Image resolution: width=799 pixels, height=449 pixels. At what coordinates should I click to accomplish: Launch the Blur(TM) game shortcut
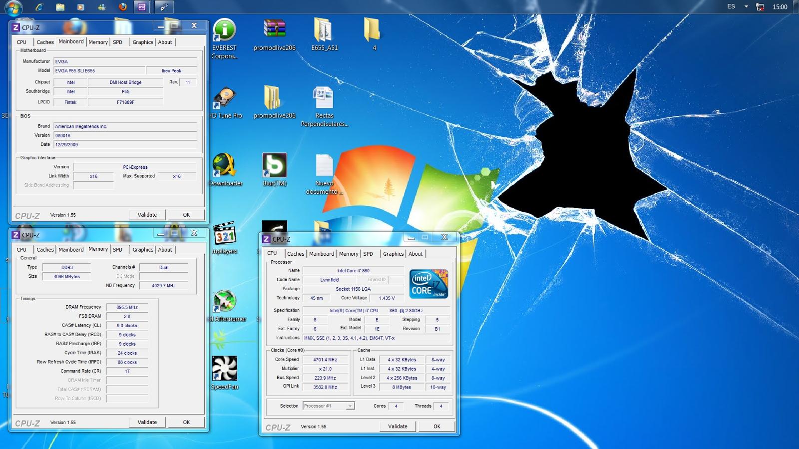click(x=274, y=170)
